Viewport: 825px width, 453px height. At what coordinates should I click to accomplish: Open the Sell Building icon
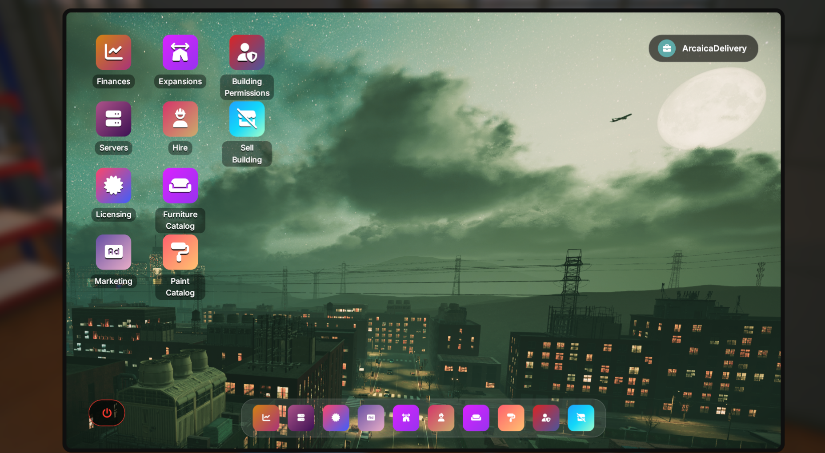click(x=247, y=119)
